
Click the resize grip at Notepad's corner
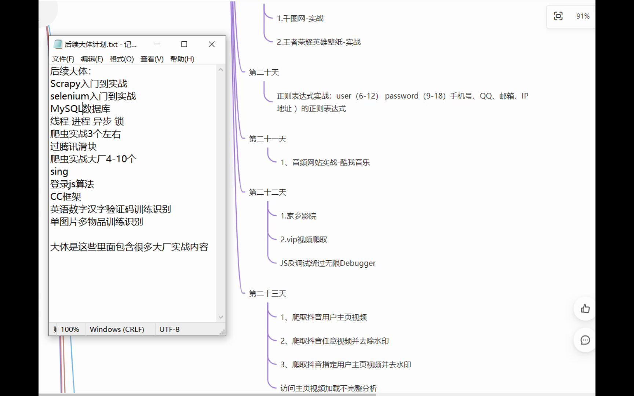[x=222, y=331]
